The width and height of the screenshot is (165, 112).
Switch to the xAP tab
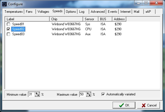(x=148, y=12)
